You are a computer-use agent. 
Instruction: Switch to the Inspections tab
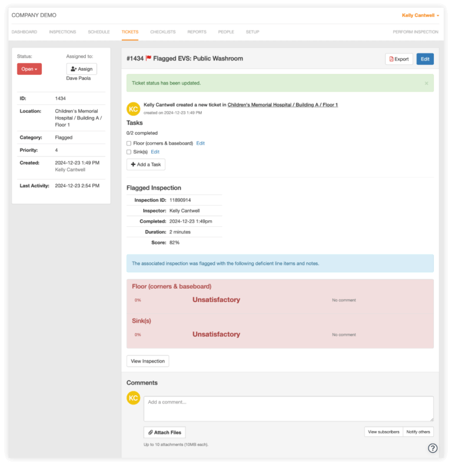point(62,32)
